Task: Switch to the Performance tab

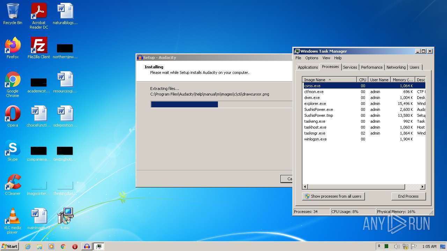Action: pyautogui.click(x=372, y=67)
